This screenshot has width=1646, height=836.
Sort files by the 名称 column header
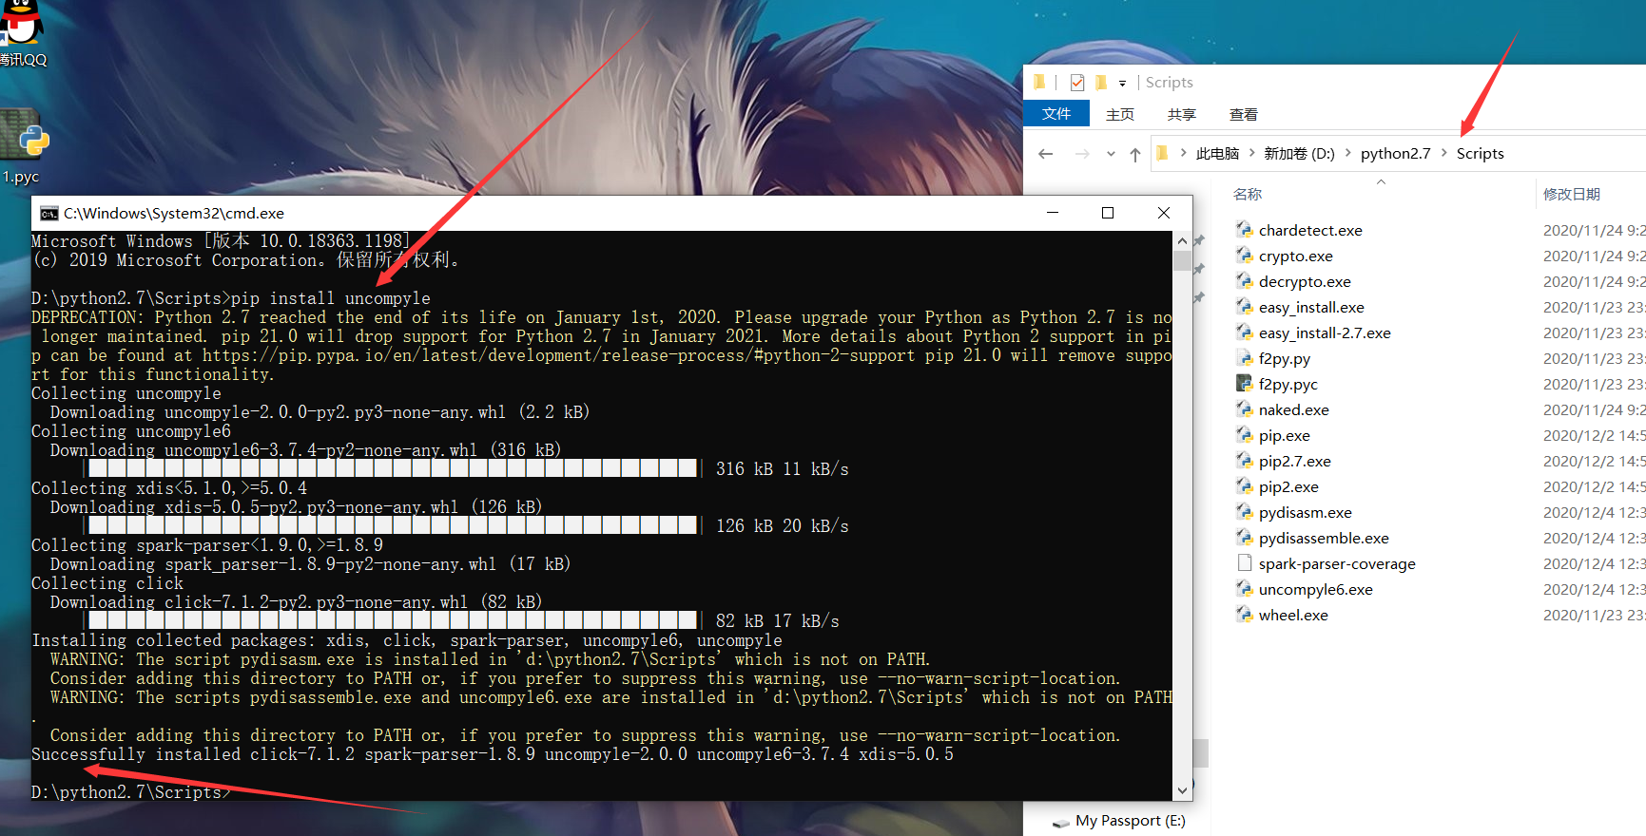(x=1248, y=194)
